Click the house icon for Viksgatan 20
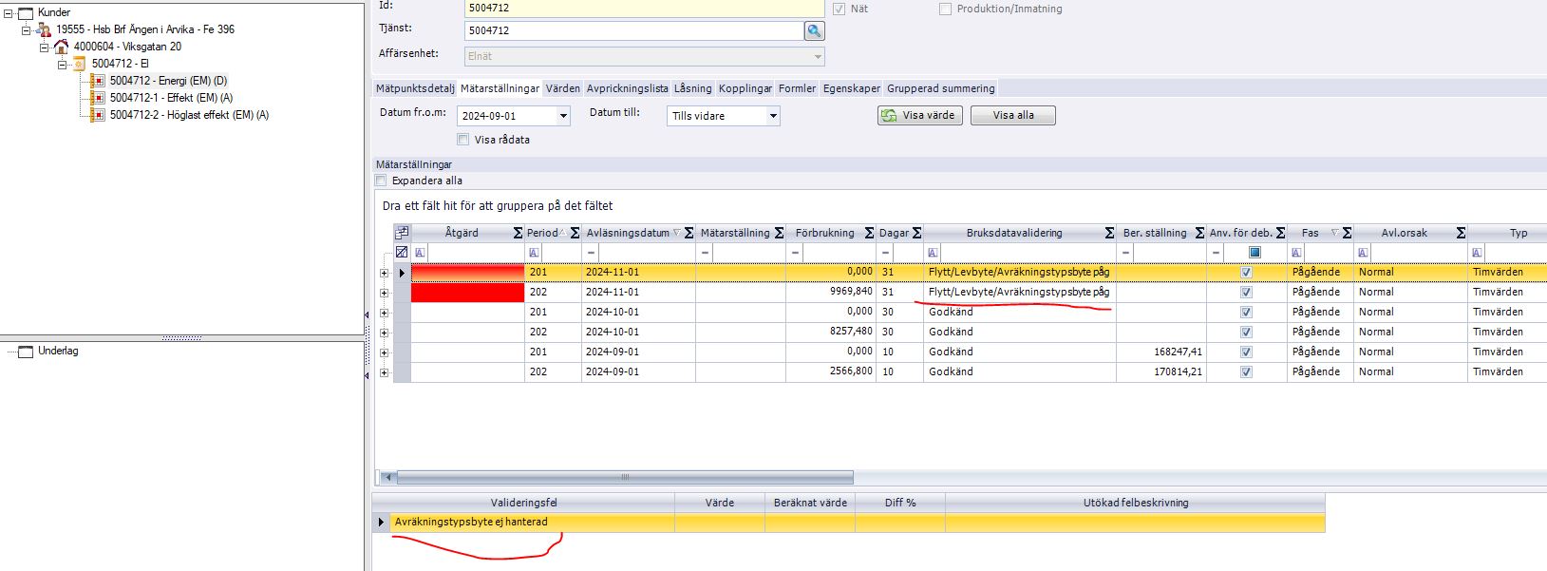1547x571 pixels. coord(62,47)
